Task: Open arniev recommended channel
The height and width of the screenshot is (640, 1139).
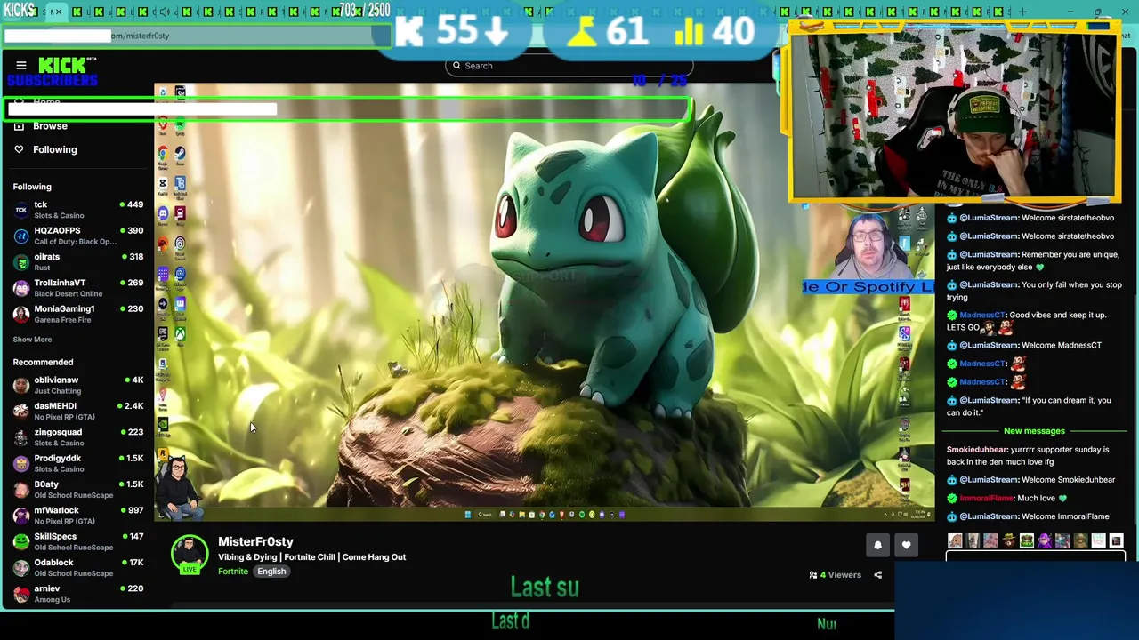Action: (x=77, y=594)
